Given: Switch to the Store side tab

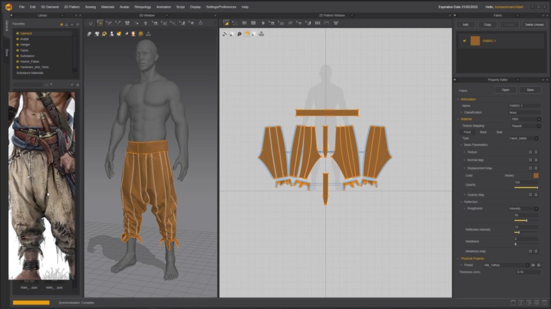Looking at the screenshot, I should [x=7, y=53].
